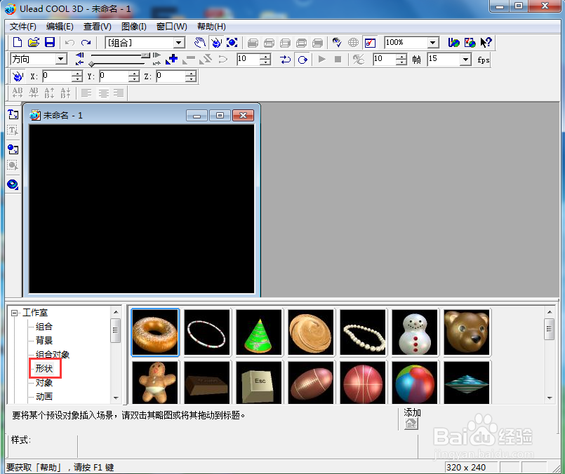
Task: Increase Z value with spinner up arrow
Action: tap(191, 73)
